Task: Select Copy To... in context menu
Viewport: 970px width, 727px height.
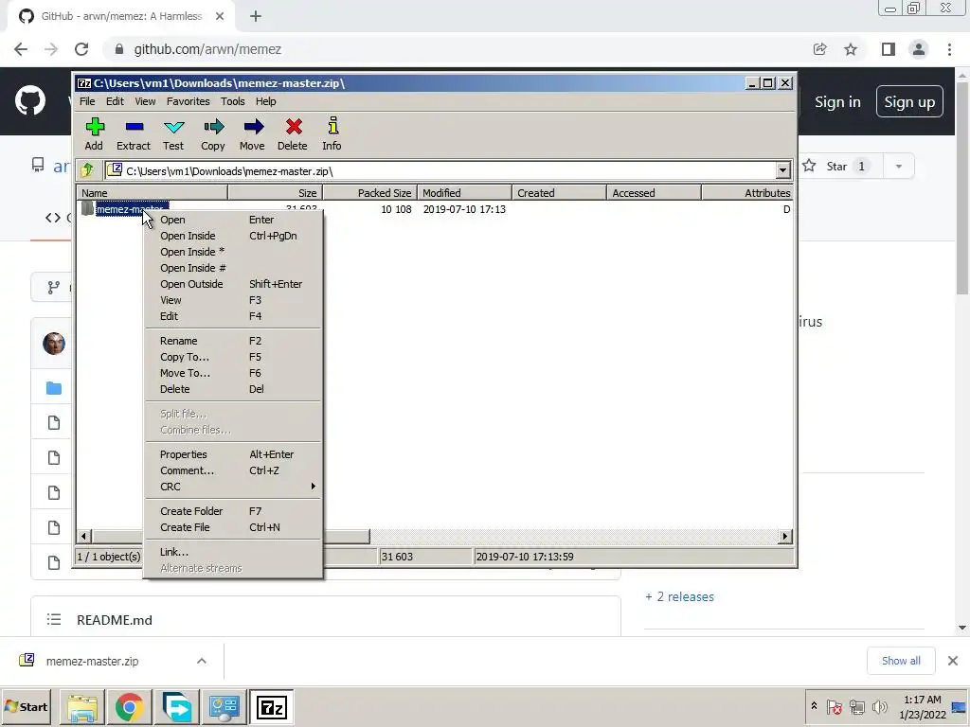Action: point(233,357)
